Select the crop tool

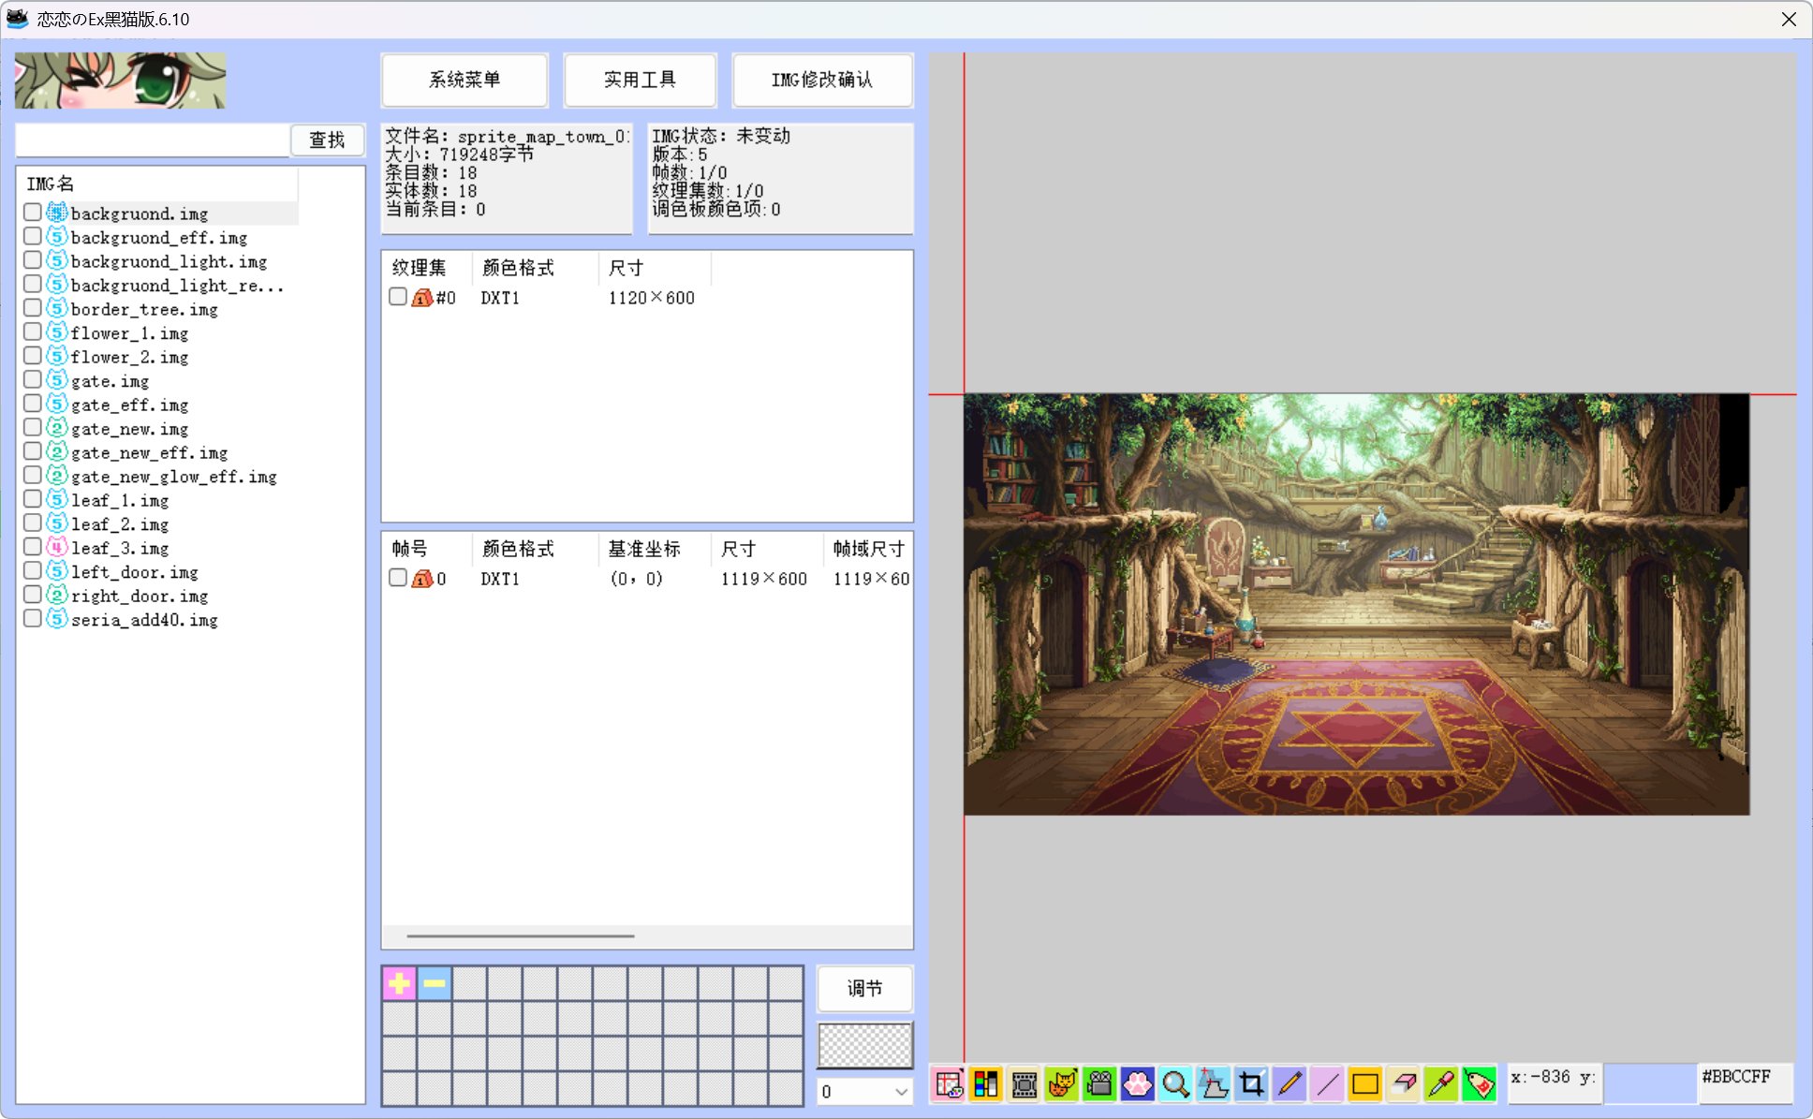[1251, 1084]
